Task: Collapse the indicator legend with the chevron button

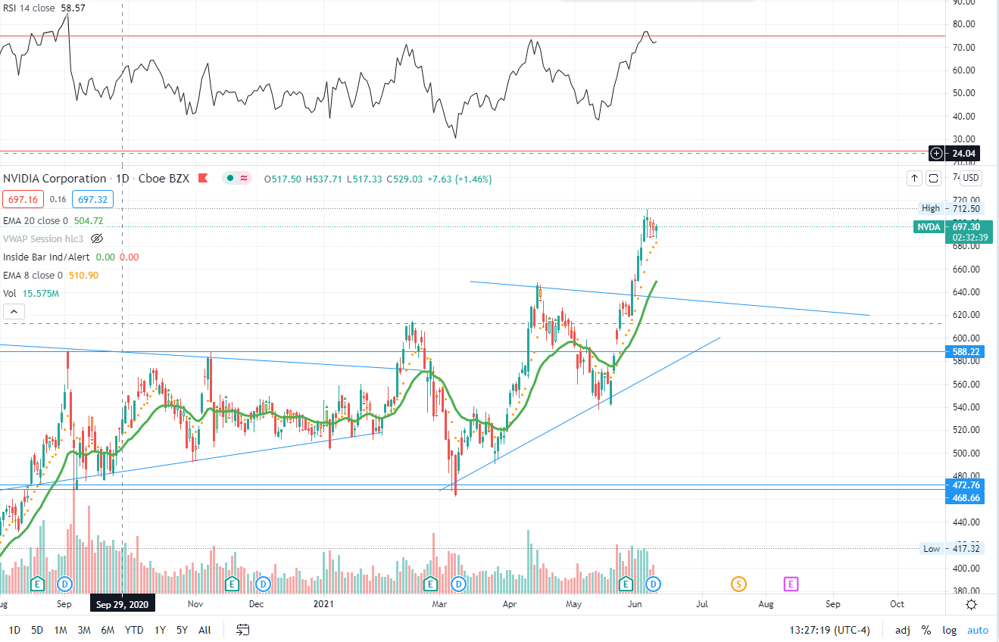Action: [x=14, y=311]
